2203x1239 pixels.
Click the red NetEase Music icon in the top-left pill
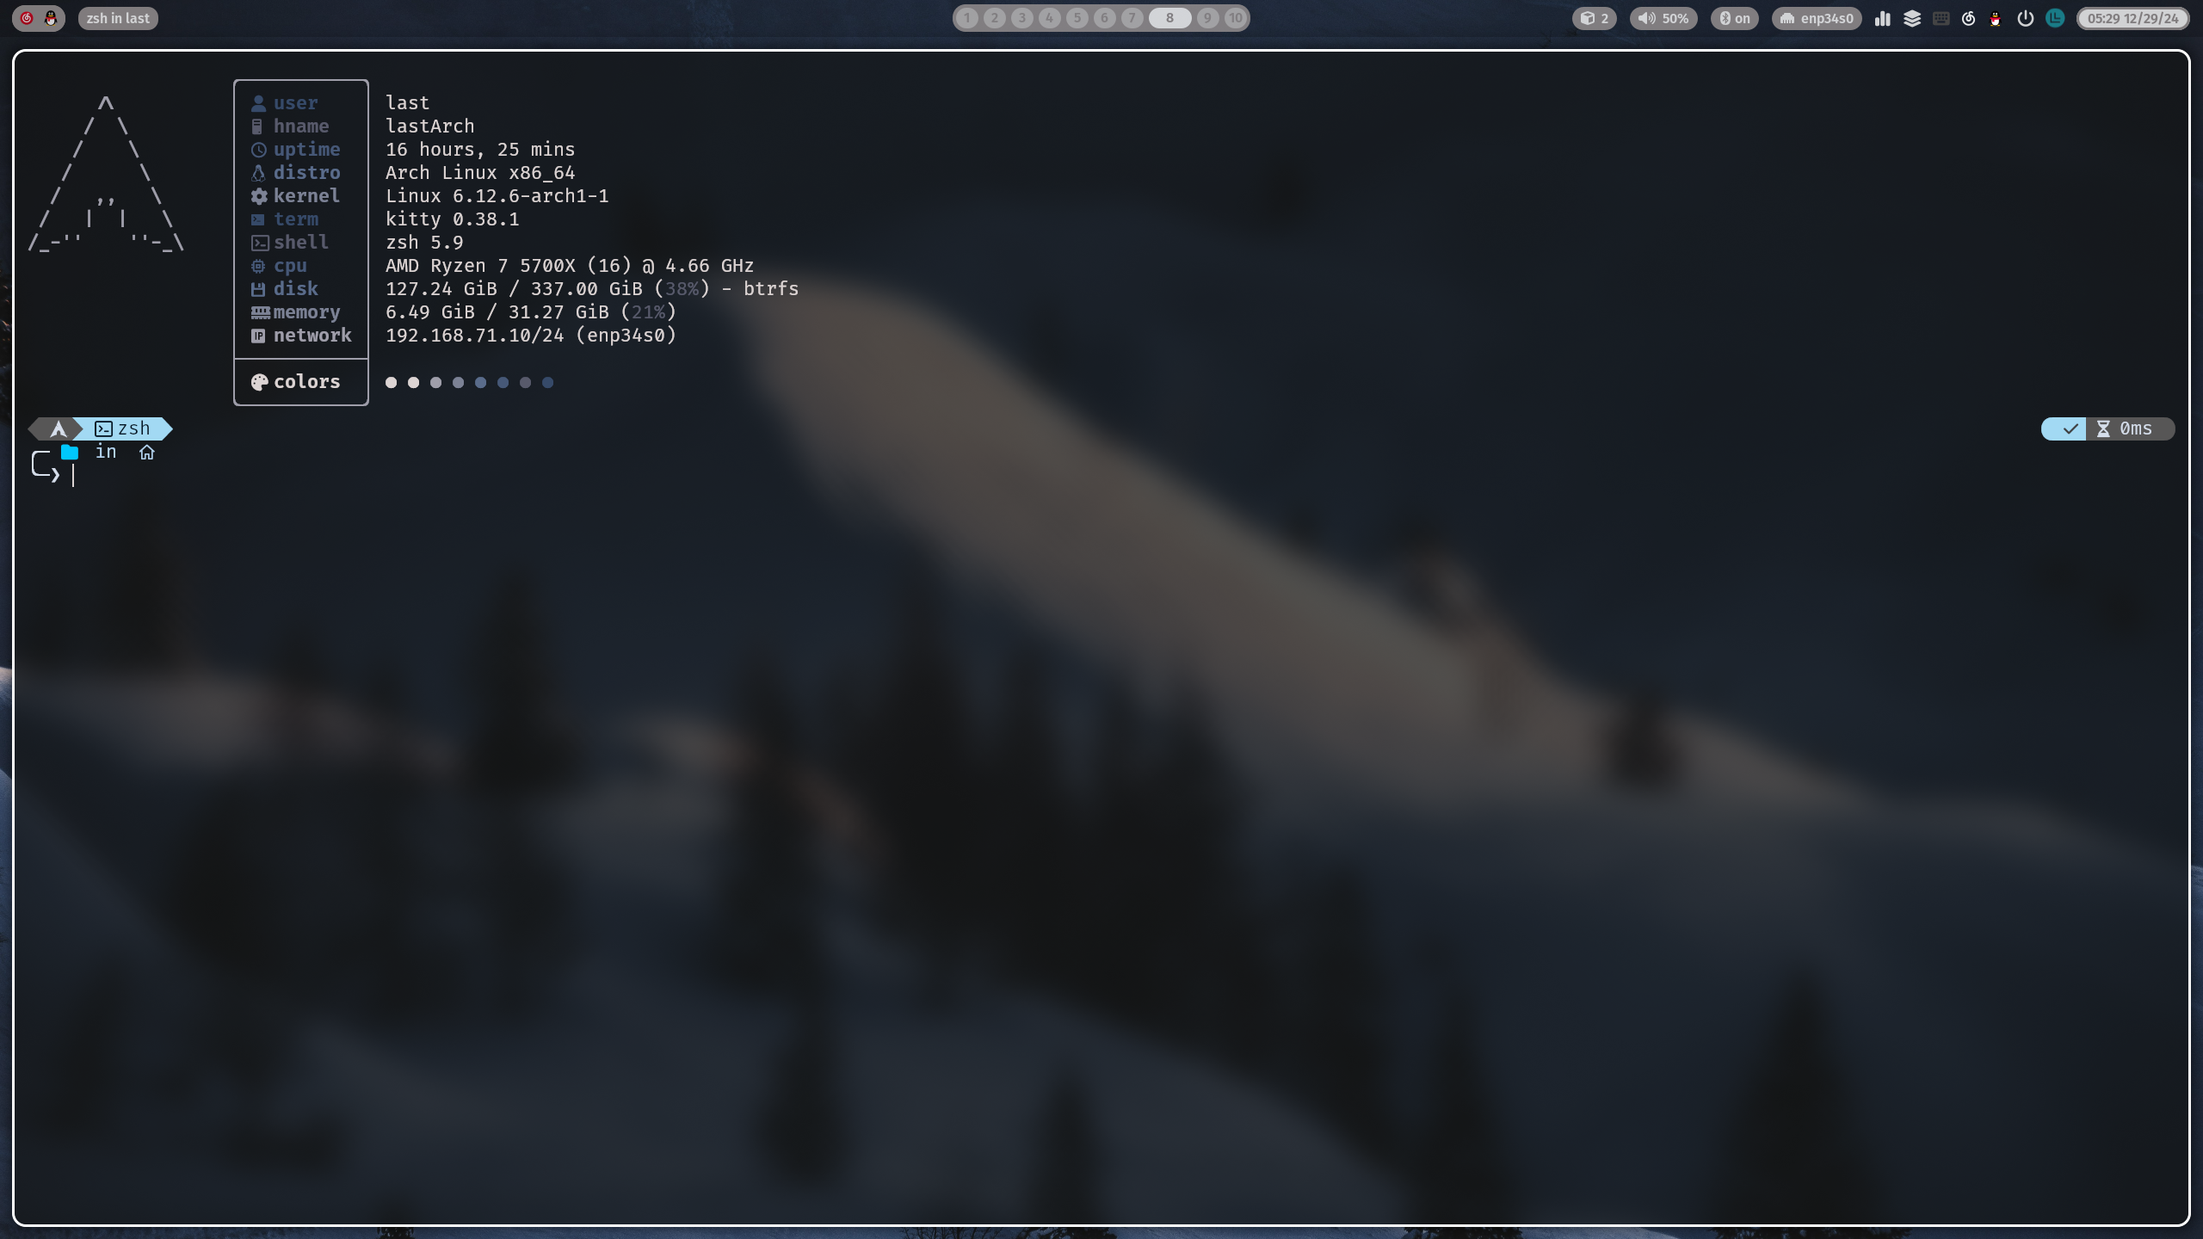pyautogui.click(x=27, y=18)
